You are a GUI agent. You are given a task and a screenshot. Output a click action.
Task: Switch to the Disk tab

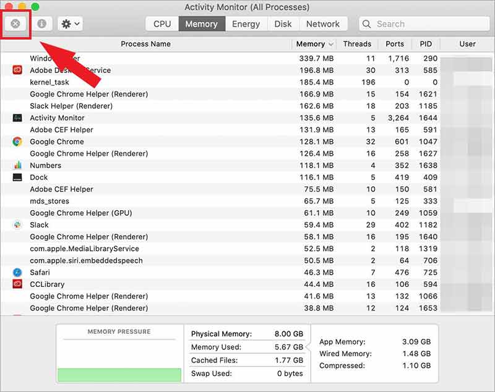283,23
